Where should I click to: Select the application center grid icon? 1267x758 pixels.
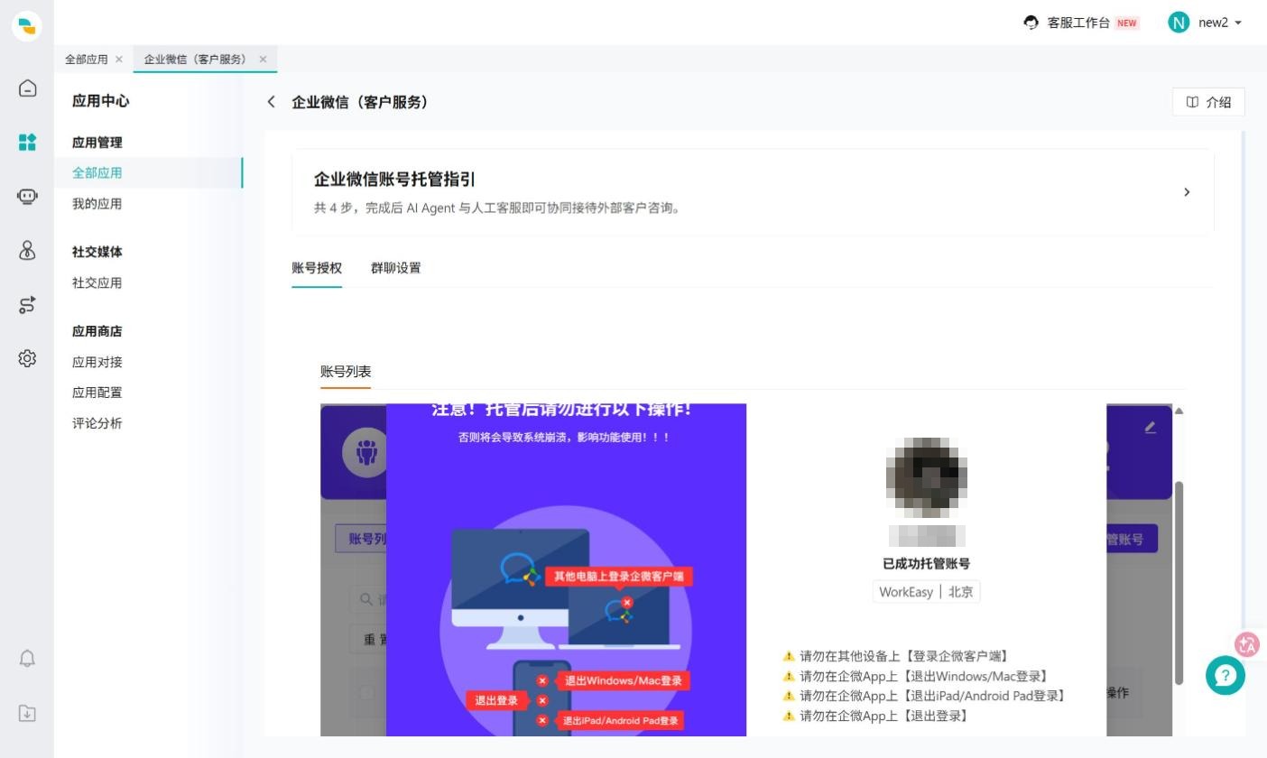27,142
